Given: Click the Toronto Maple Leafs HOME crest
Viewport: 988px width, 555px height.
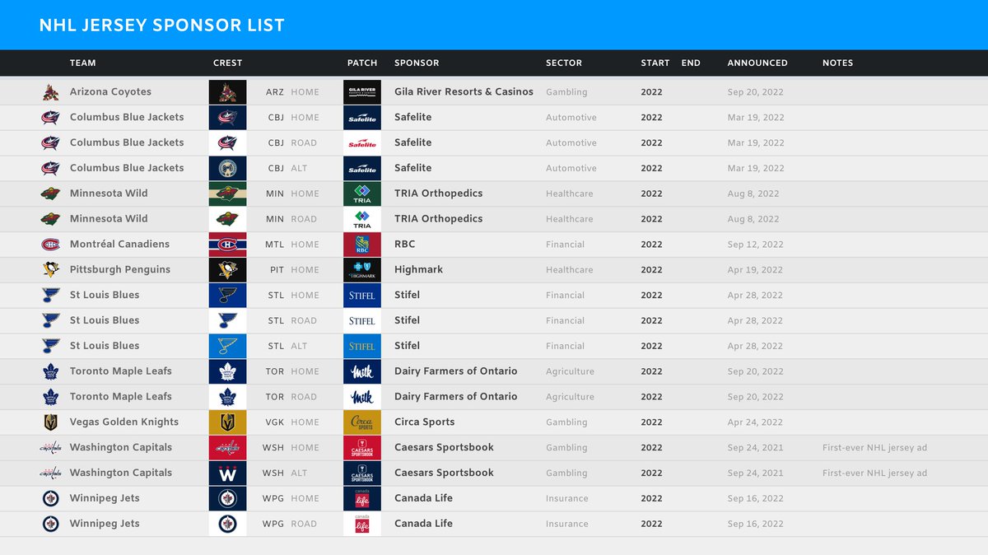Looking at the screenshot, I should [x=227, y=371].
